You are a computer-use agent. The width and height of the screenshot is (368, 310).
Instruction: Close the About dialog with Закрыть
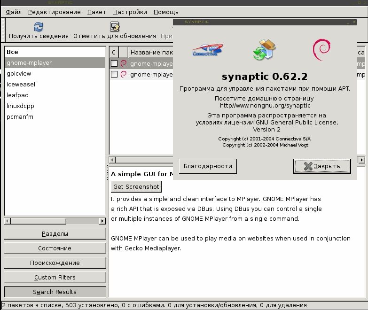point(322,166)
